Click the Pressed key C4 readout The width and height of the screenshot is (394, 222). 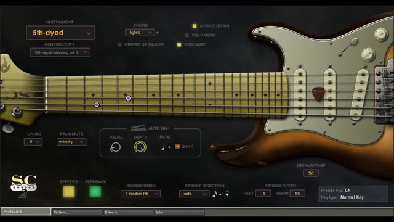336,191
